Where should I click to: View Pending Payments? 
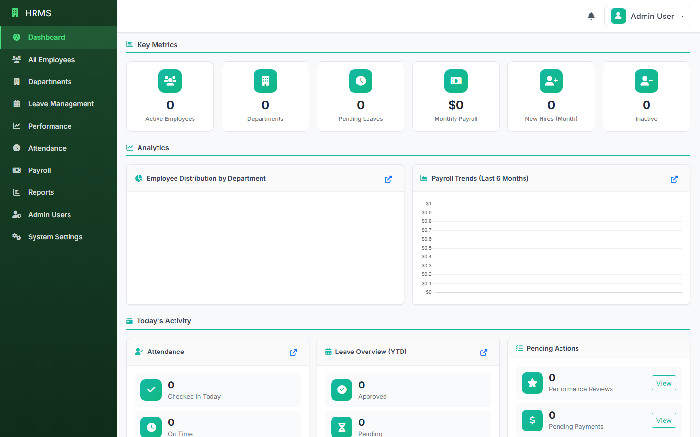click(x=664, y=420)
